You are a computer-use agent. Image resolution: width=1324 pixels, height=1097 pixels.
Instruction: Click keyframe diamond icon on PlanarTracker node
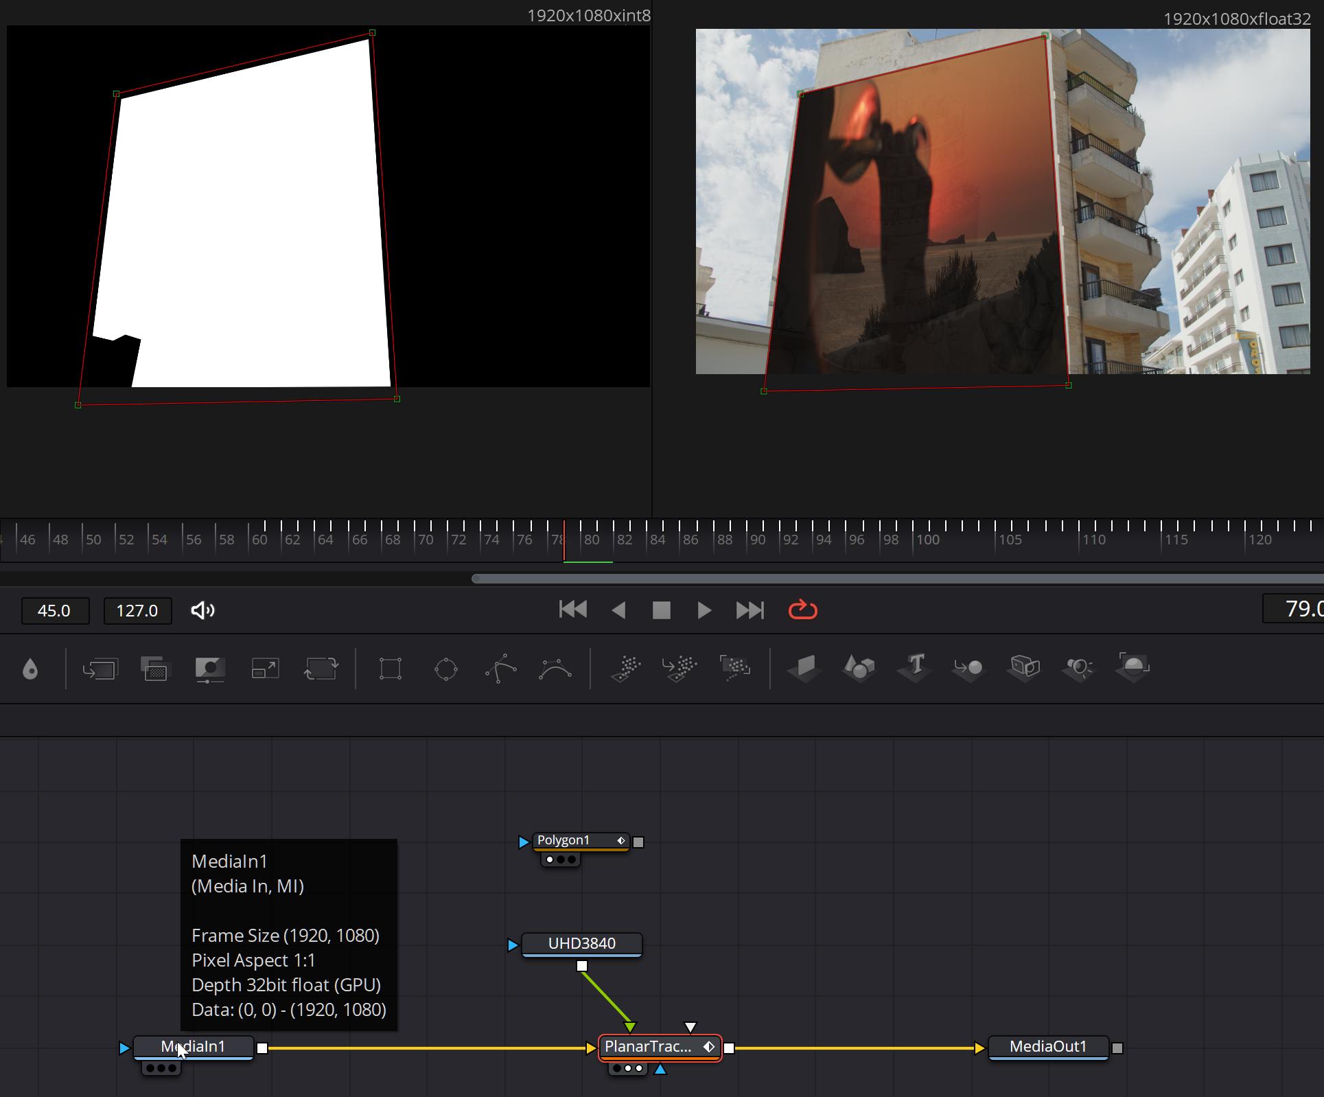[x=709, y=1047]
